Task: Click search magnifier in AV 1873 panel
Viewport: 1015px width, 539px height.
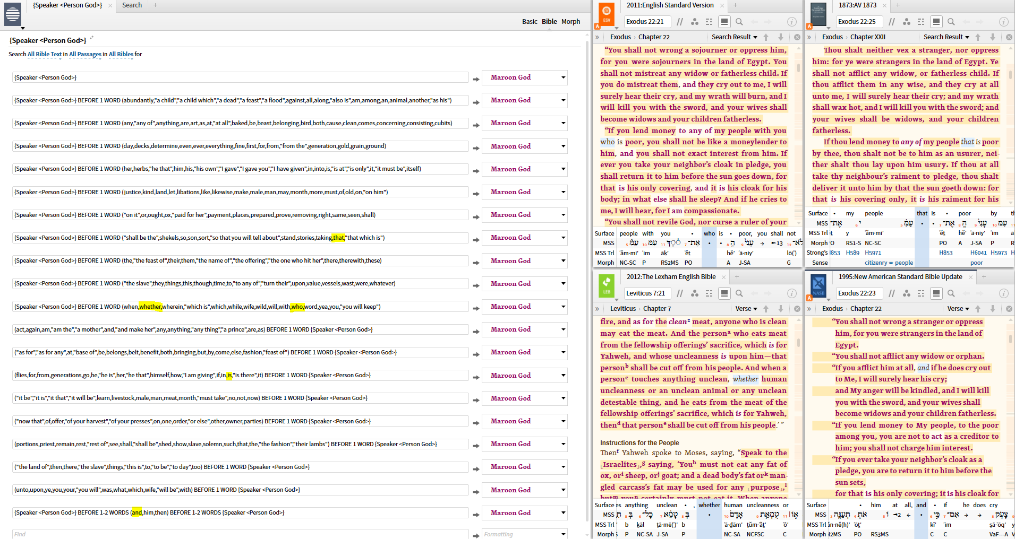Action: 951,22
